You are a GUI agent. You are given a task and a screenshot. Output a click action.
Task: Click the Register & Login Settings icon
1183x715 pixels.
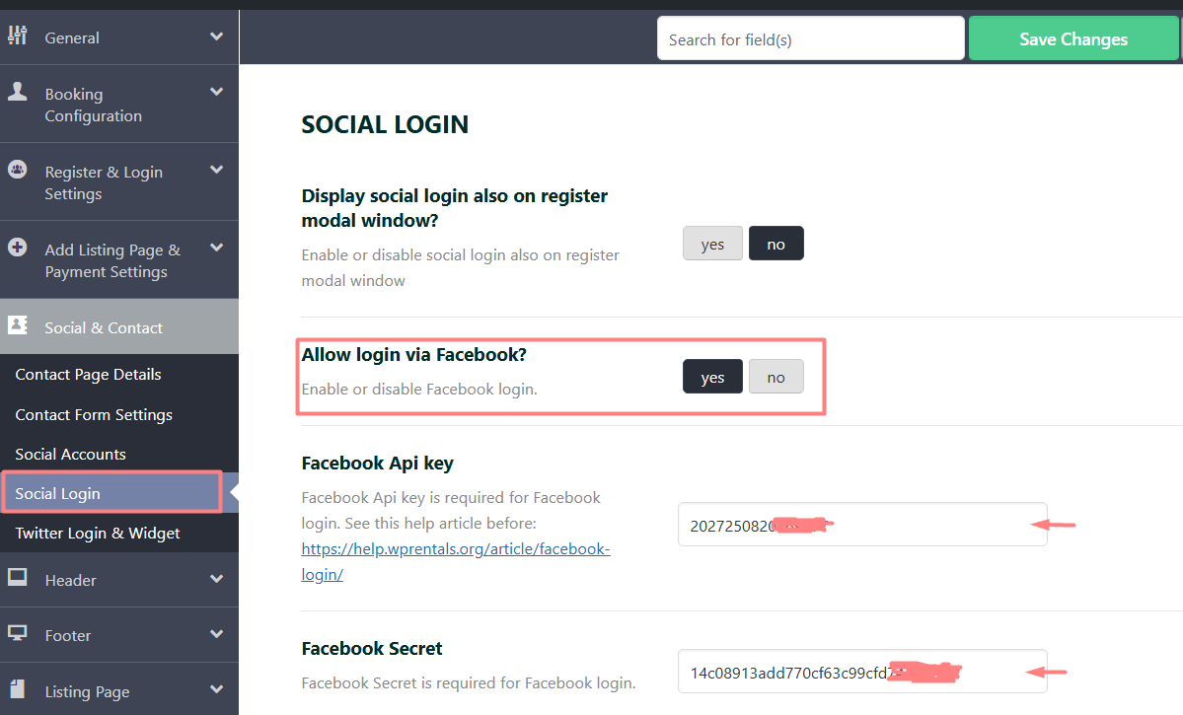click(x=18, y=169)
